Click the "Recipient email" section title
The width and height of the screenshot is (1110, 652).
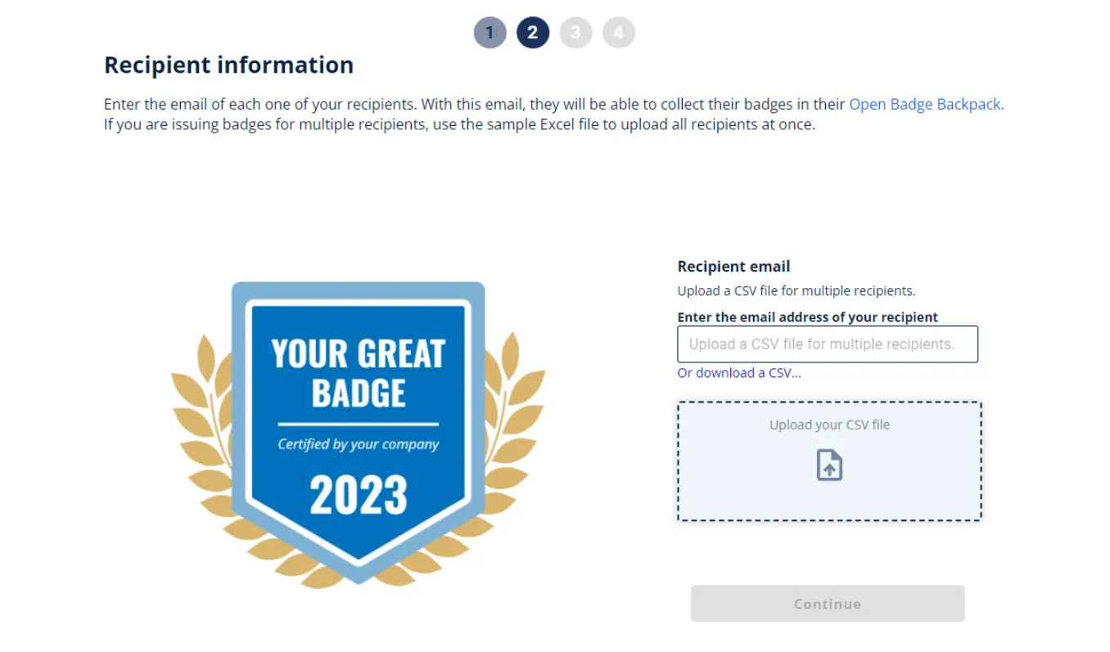click(x=733, y=266)
